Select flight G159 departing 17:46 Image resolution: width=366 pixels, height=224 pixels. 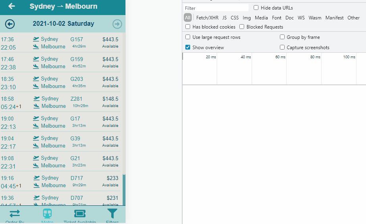(61, 63)
